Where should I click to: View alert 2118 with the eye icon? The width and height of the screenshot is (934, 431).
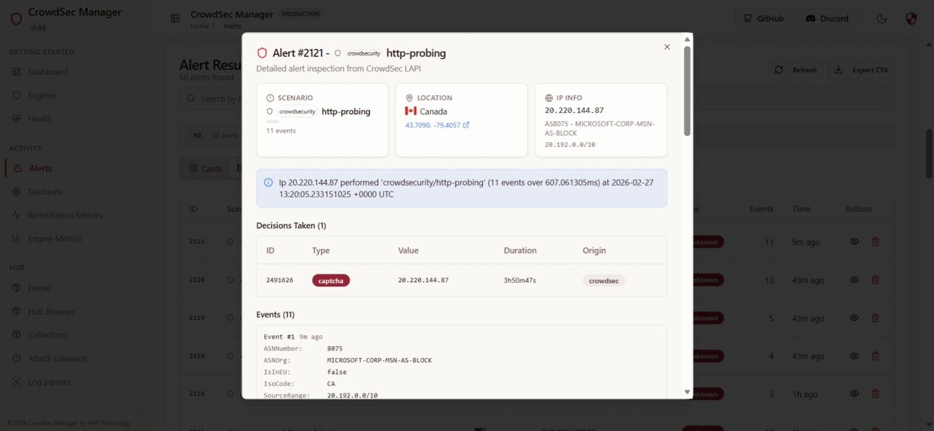point(854,356)
